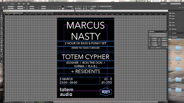184x103 pixels.
Task: Select the Gradient Swatch tool
Action: 1,41
